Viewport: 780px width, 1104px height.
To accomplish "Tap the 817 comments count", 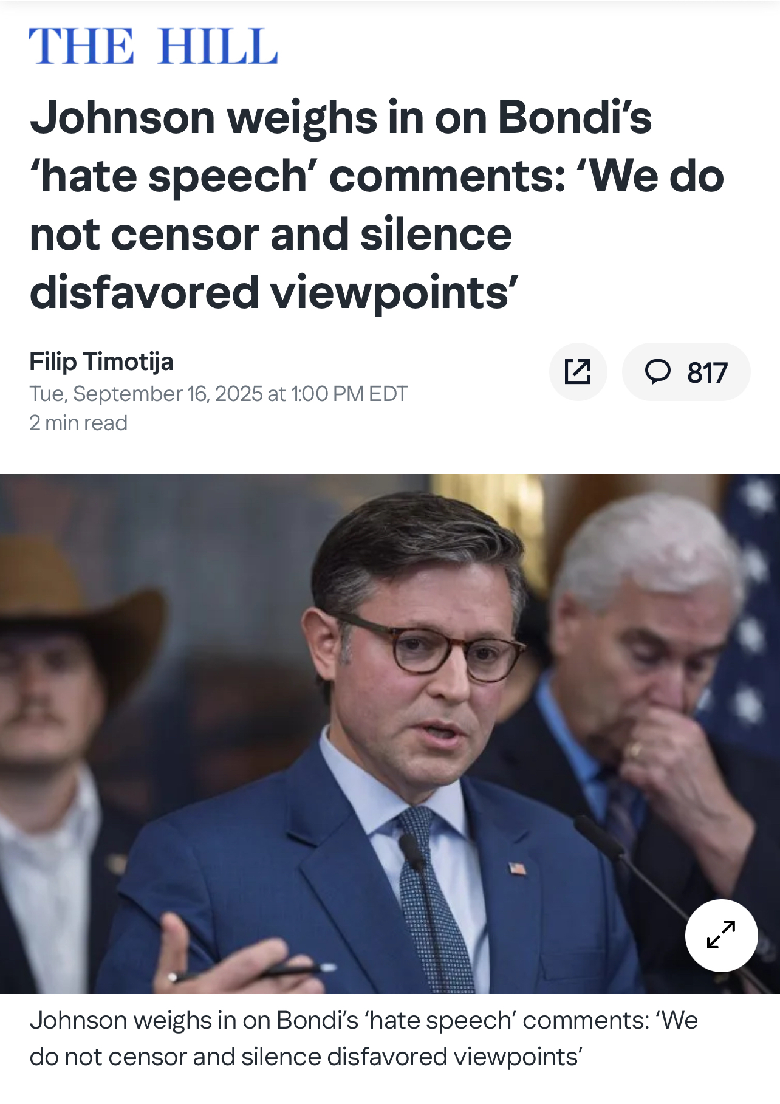I will click(x=707, y=372).
